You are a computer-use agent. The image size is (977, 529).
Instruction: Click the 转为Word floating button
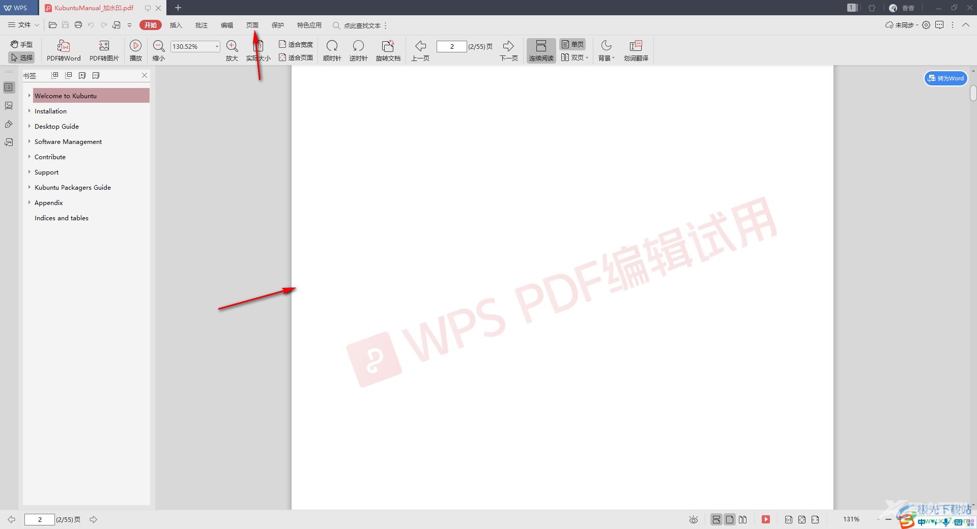pos(945,78)
